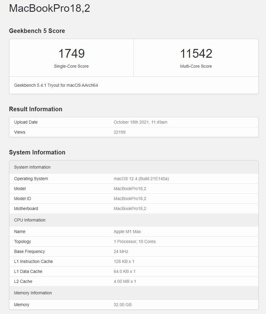266x314 pixels.
Task: Click the Multi-Core Score label
Action: coord(196,66)
